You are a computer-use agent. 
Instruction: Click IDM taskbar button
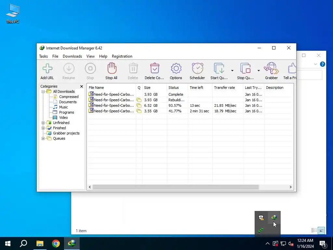click(x=72, y=243)
